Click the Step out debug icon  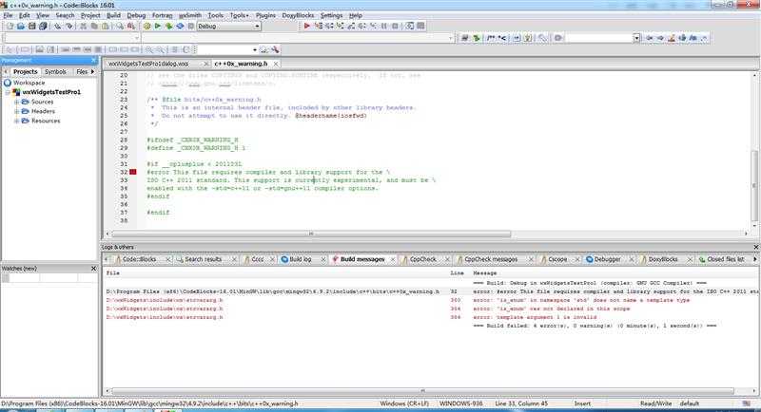(351, 27)
